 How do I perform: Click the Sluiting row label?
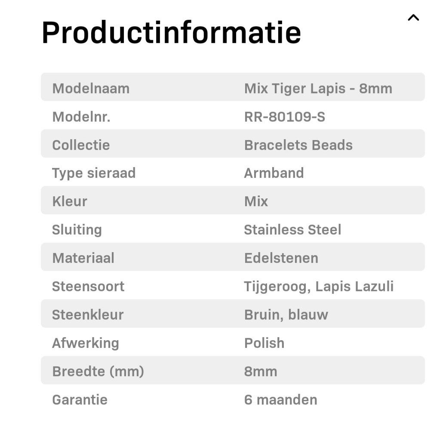(x=77, y=230)
